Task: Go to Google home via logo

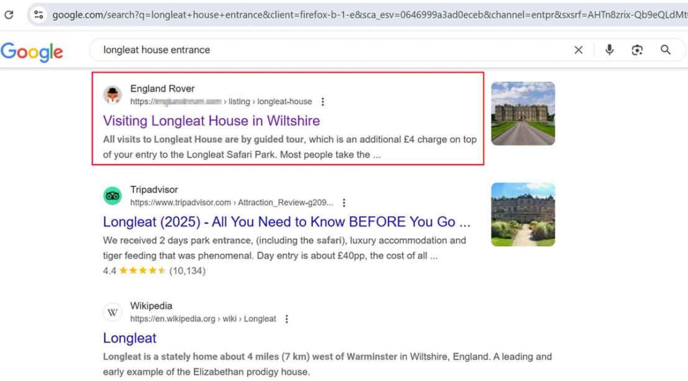Action: click(32, 52)
